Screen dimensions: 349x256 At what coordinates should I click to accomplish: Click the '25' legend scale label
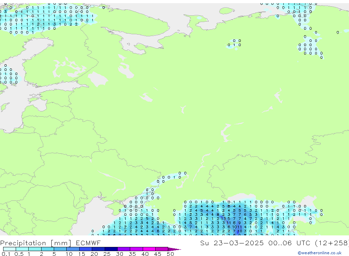[x=107, y=254]
